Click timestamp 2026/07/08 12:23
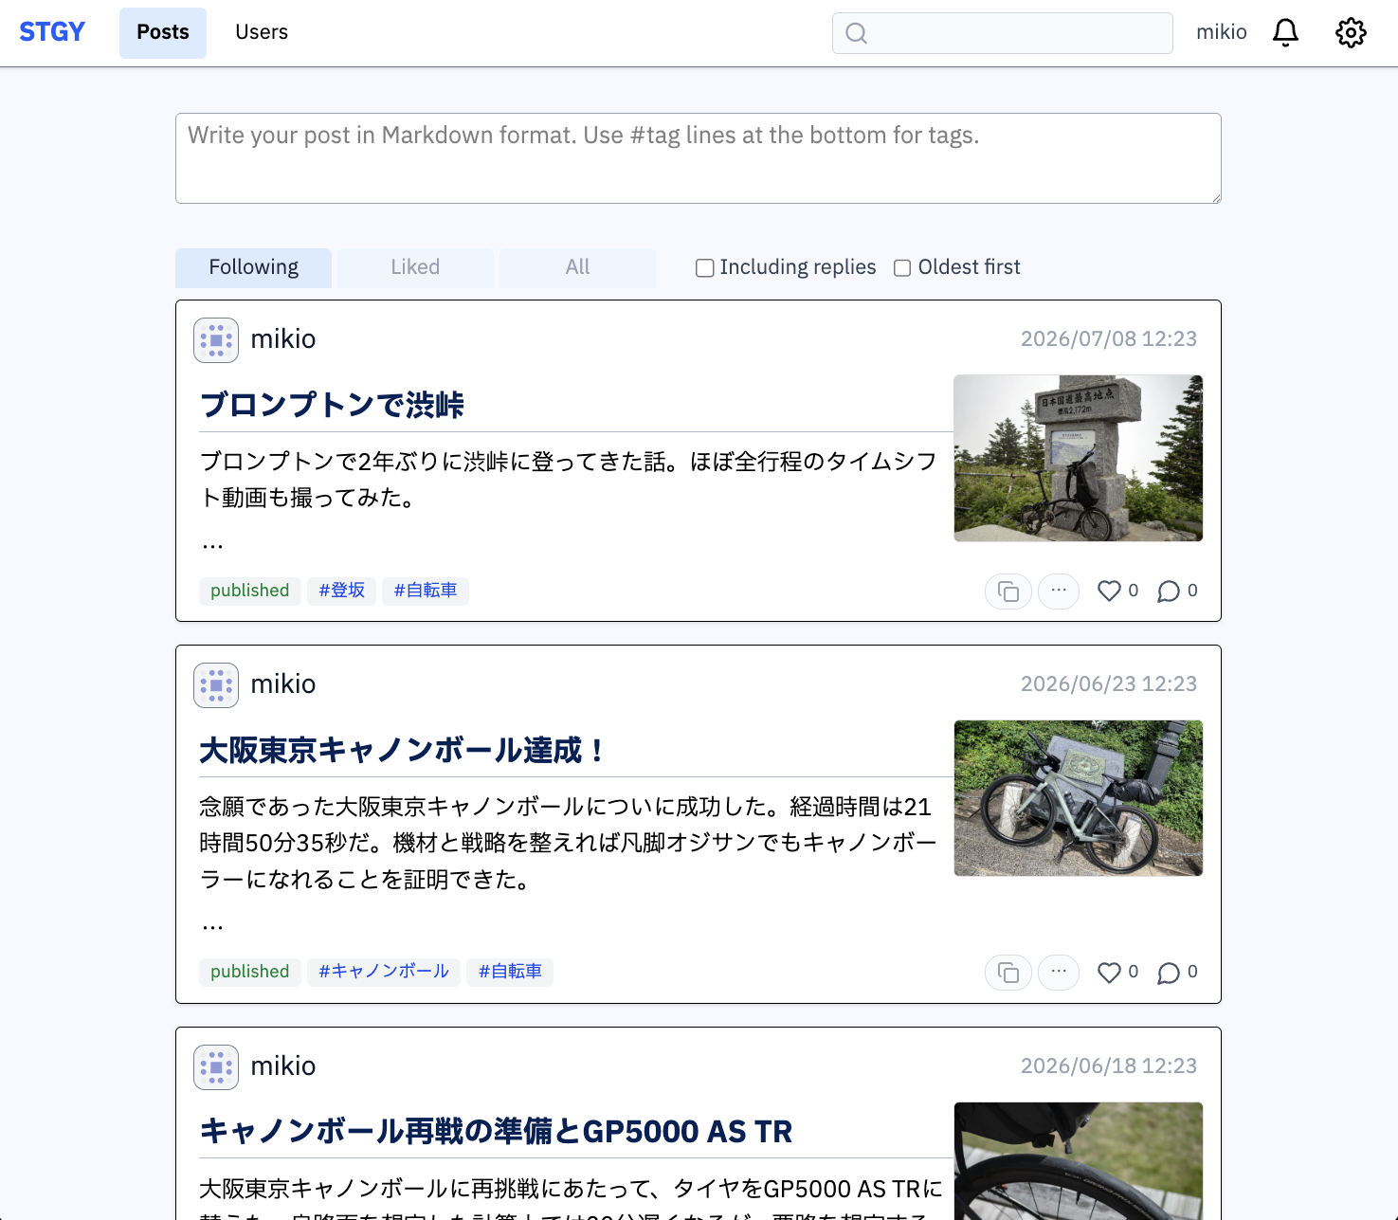The image size is (1398, 1220). coord(1109,339)
